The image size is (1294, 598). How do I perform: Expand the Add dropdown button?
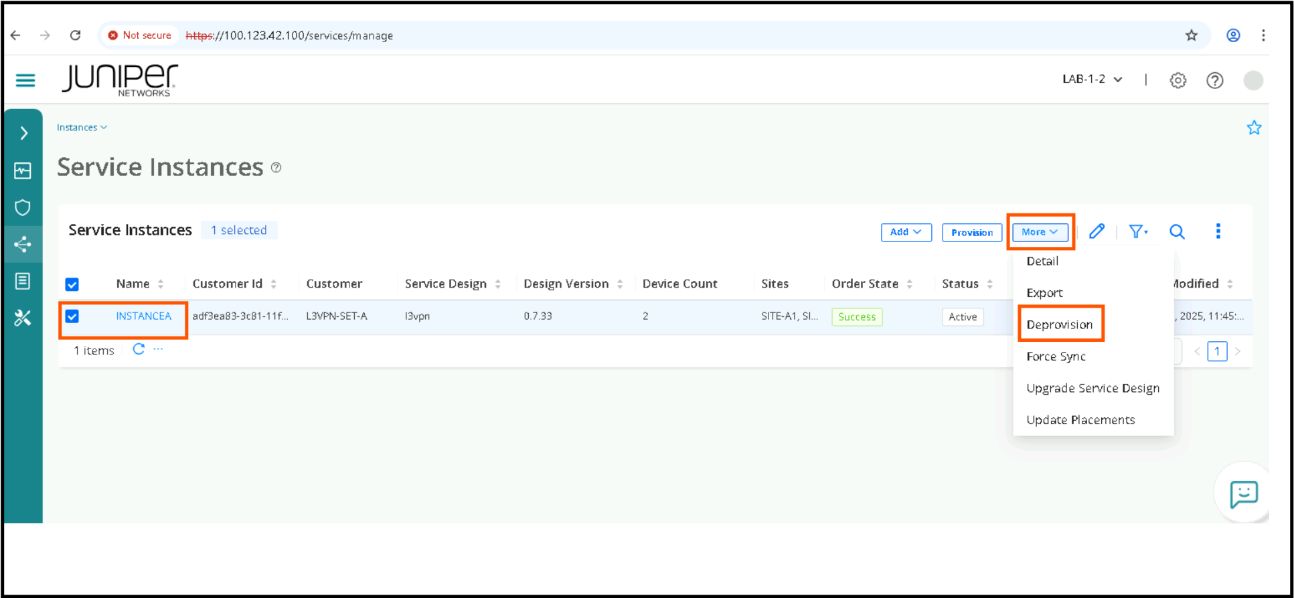click(906, 232)
